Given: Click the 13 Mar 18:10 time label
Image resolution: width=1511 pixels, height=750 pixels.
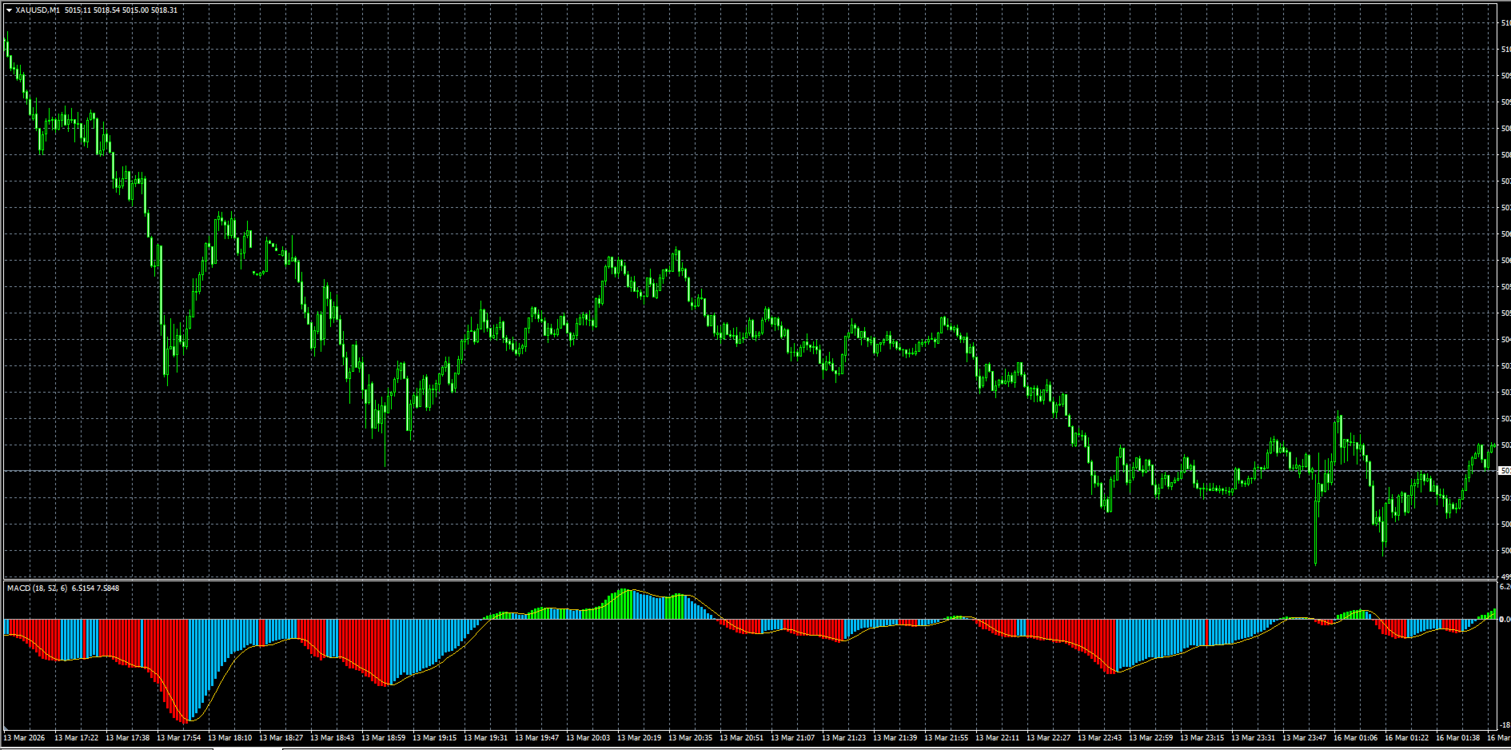Looking at the screenshot, I should pyautogui.click(x=229, y=738).
